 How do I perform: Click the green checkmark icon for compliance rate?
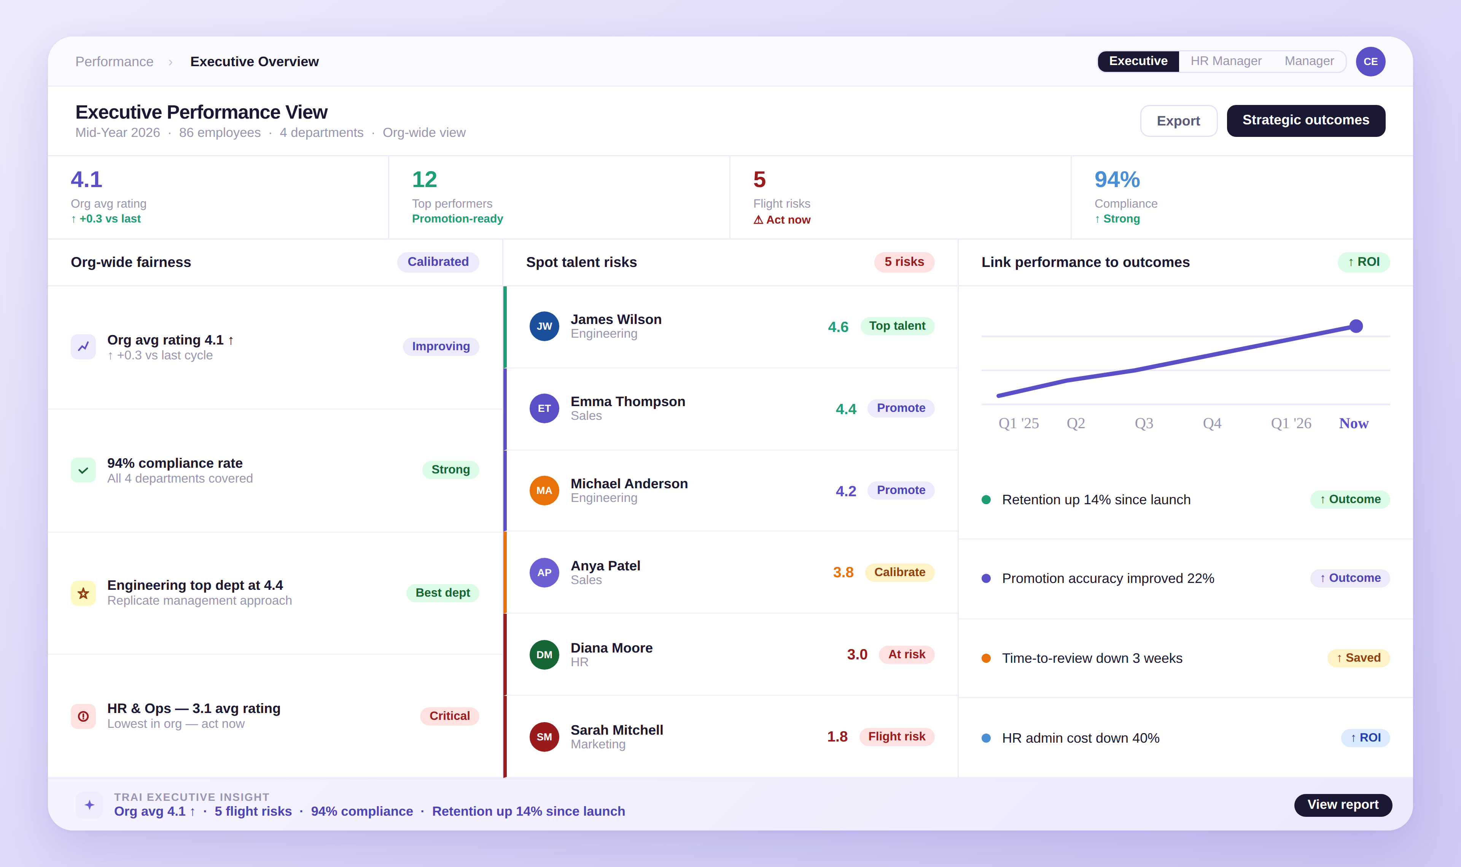pos(84,470)
